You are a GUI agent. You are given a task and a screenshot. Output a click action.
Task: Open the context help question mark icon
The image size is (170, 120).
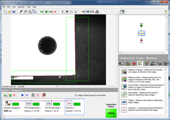pyautogui.click(x=166, y=12)
